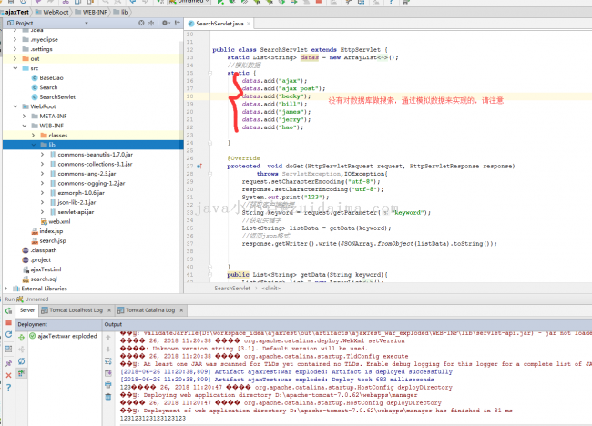Viewport: 592px width, 426px height.
Task: Open the Project view dropdown
Action: point(87,23)
